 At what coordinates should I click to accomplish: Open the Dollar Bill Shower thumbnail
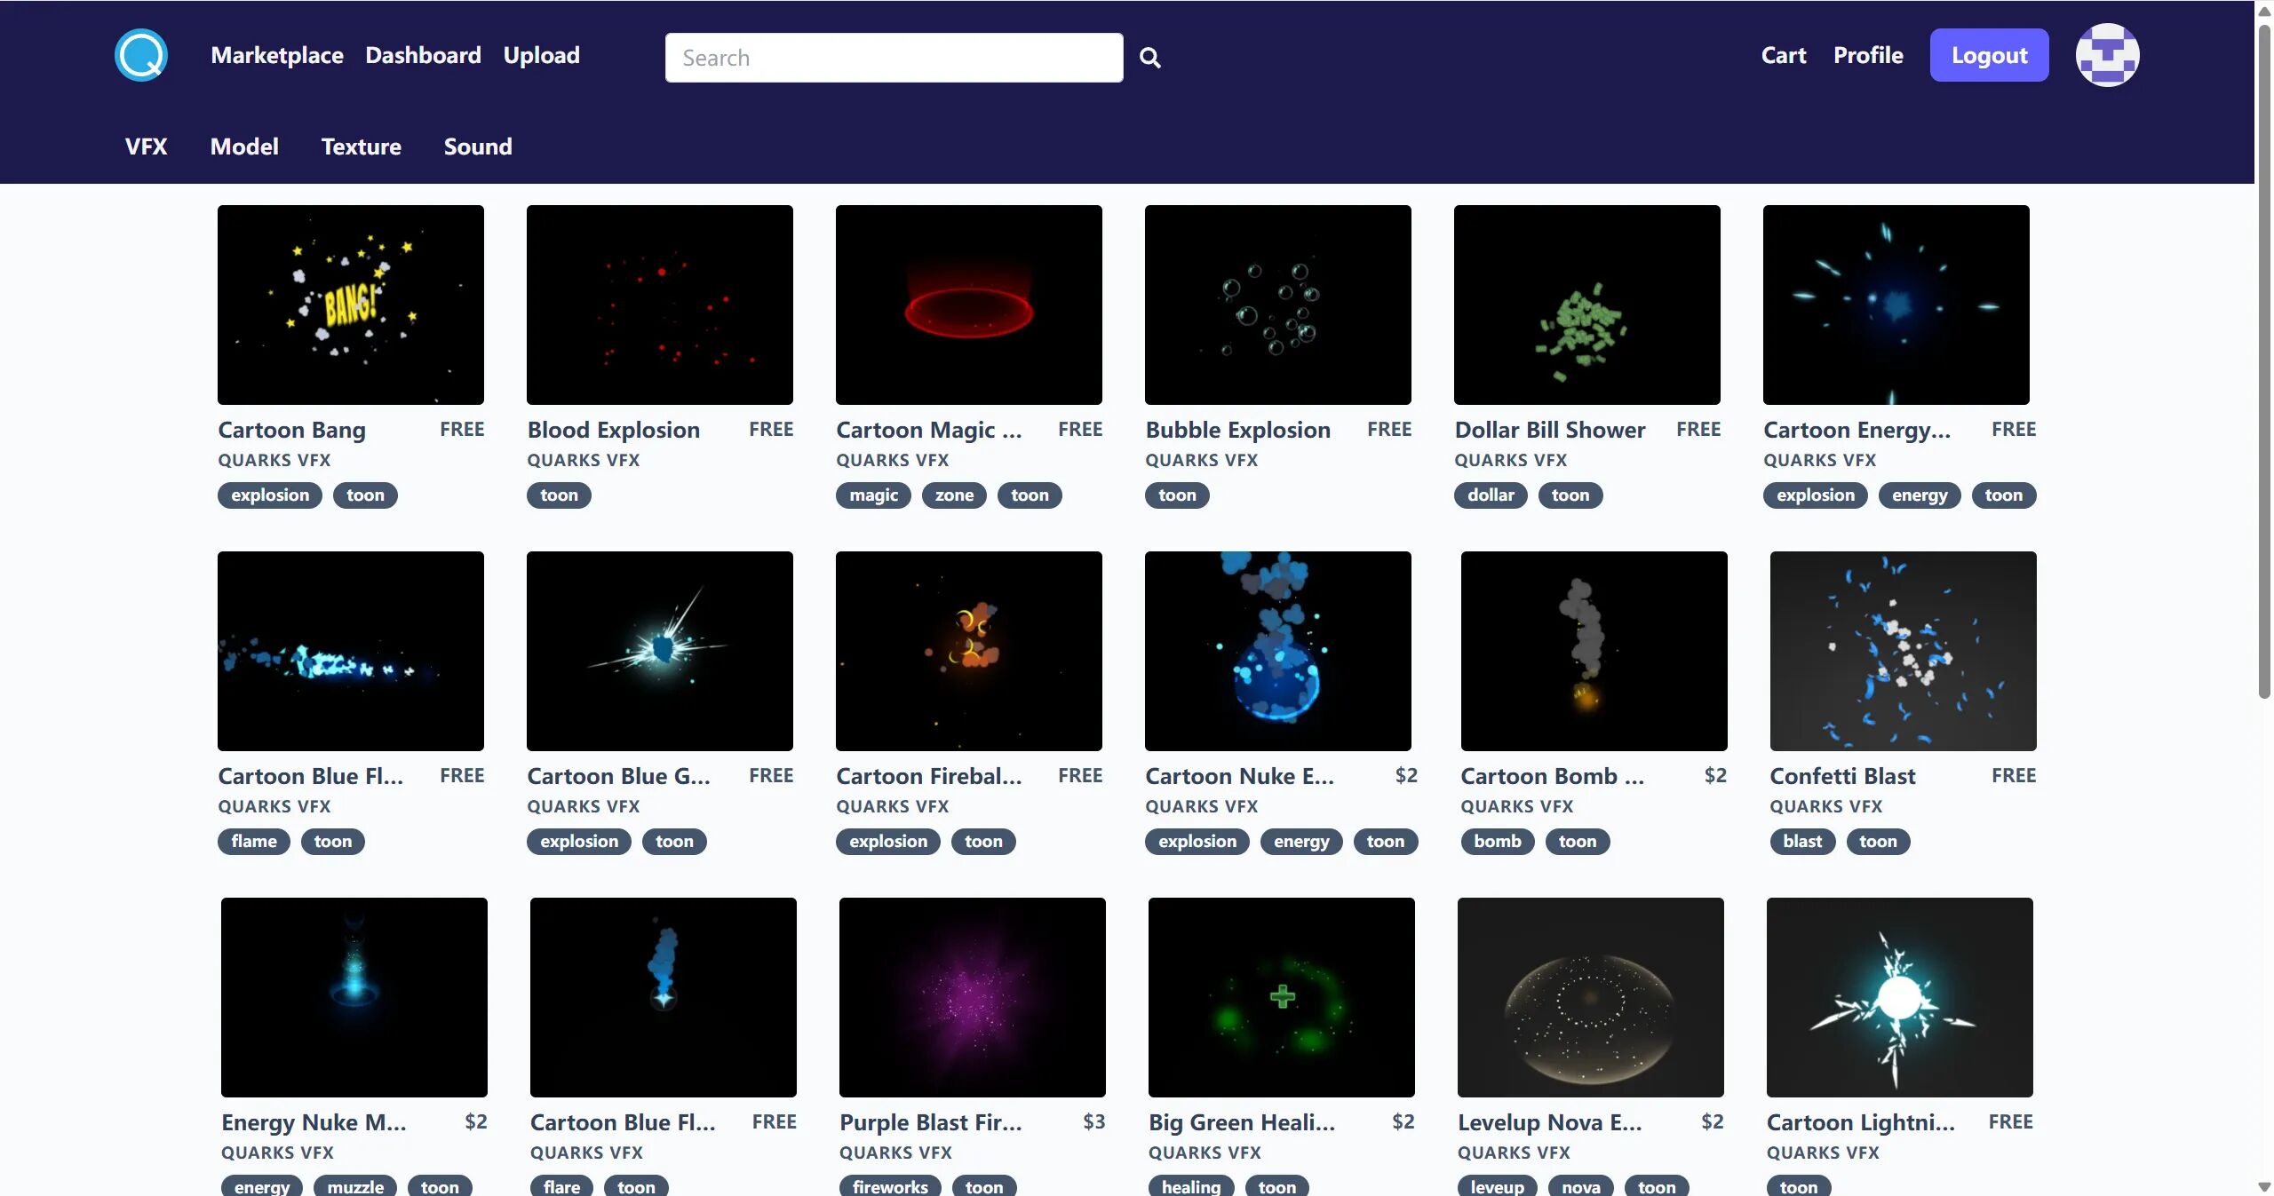1586,305
